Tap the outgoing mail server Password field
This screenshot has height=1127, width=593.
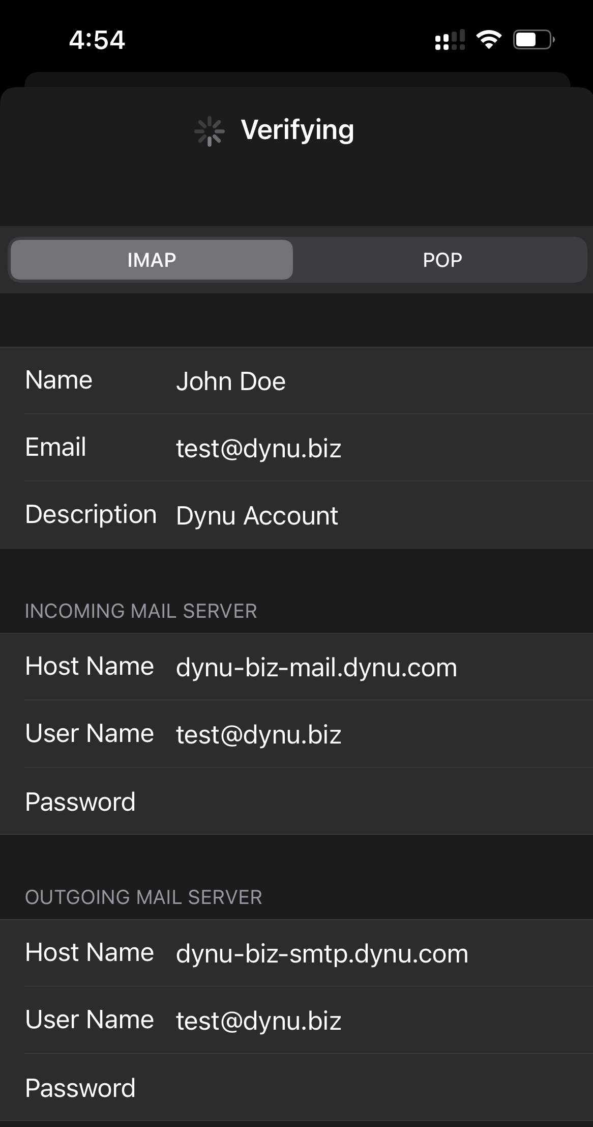tap(296, 1087)
